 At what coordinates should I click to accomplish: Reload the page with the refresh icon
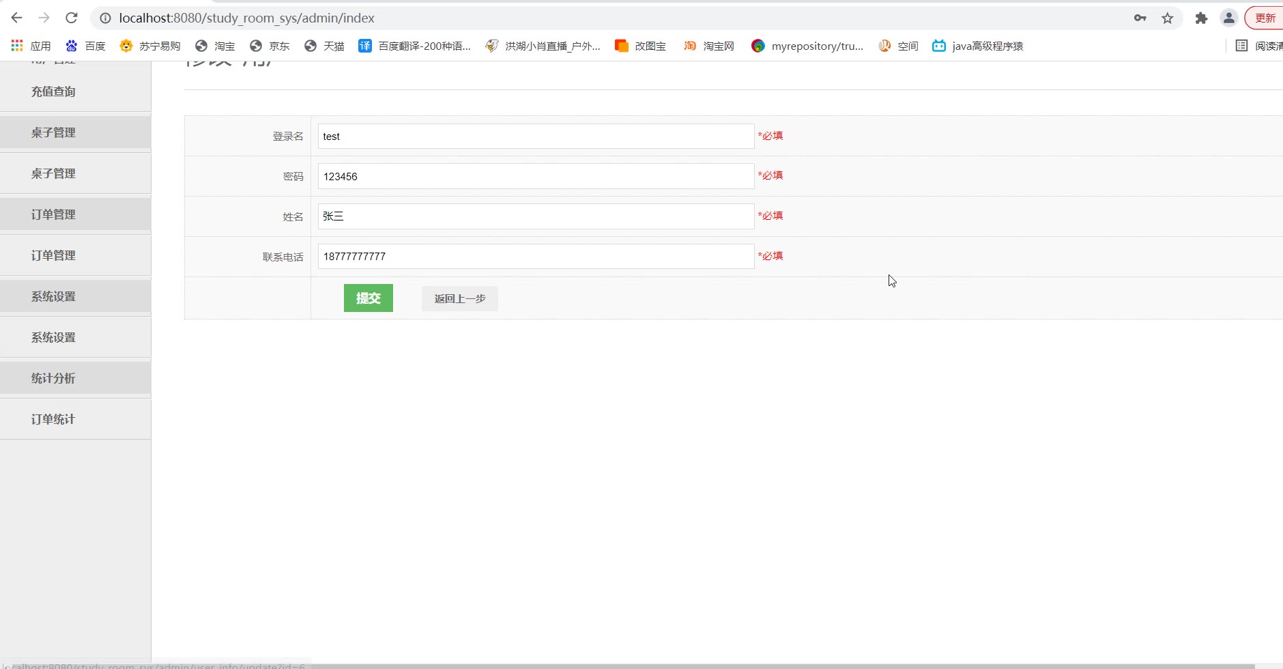click(x=72, y=18)
